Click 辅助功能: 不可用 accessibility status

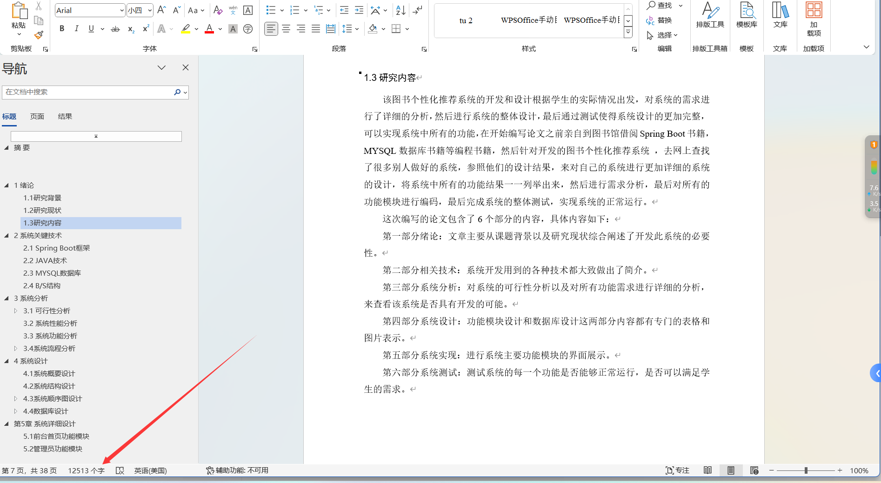(237, 470)
